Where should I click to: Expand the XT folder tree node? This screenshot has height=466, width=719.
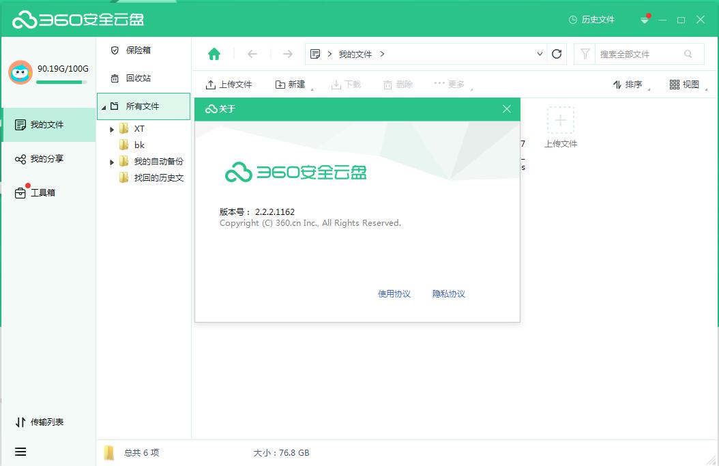pyautogui.click(x=112, y=129)
